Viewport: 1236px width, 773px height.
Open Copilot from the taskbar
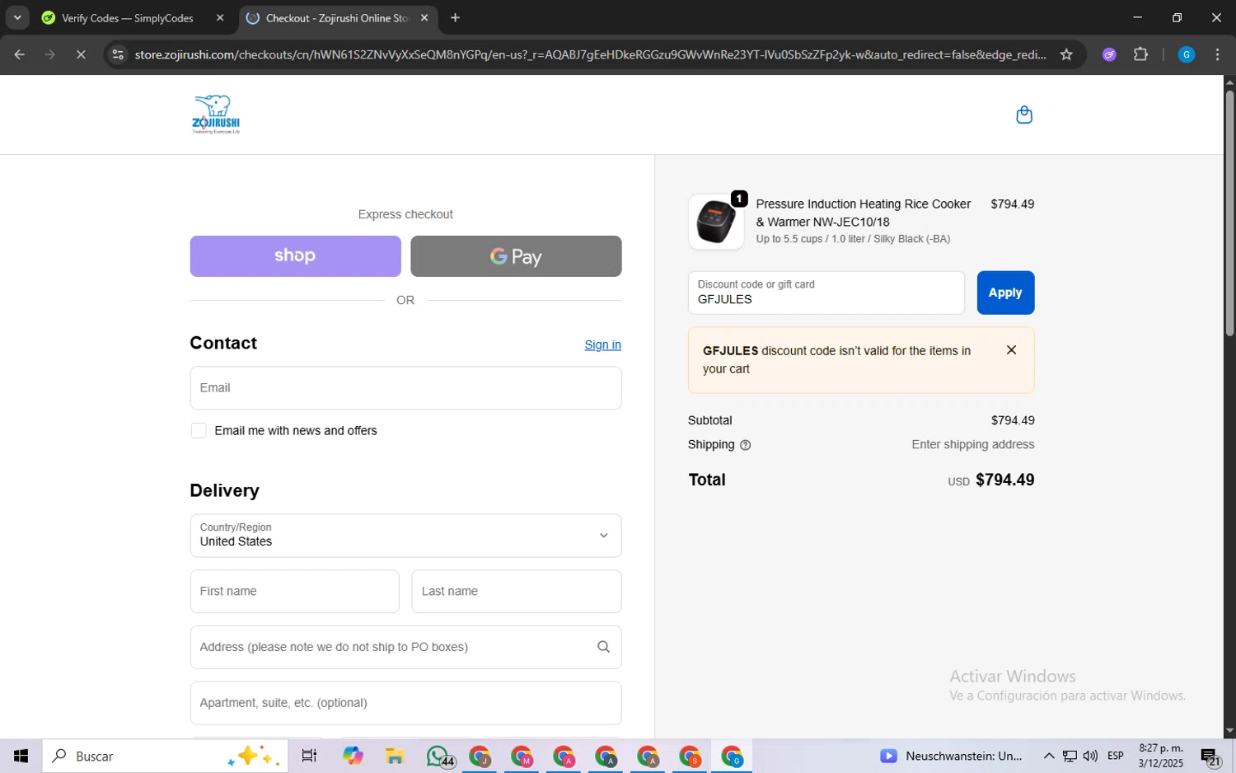[353, 756]
